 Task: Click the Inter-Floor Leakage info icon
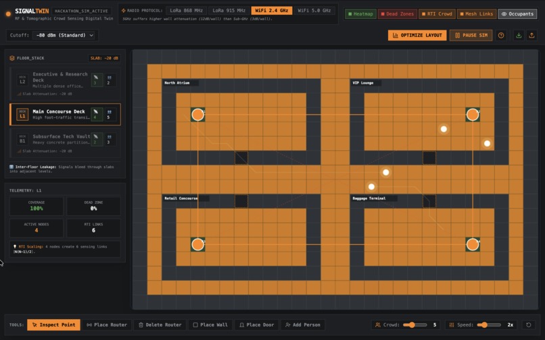point(11,167)
